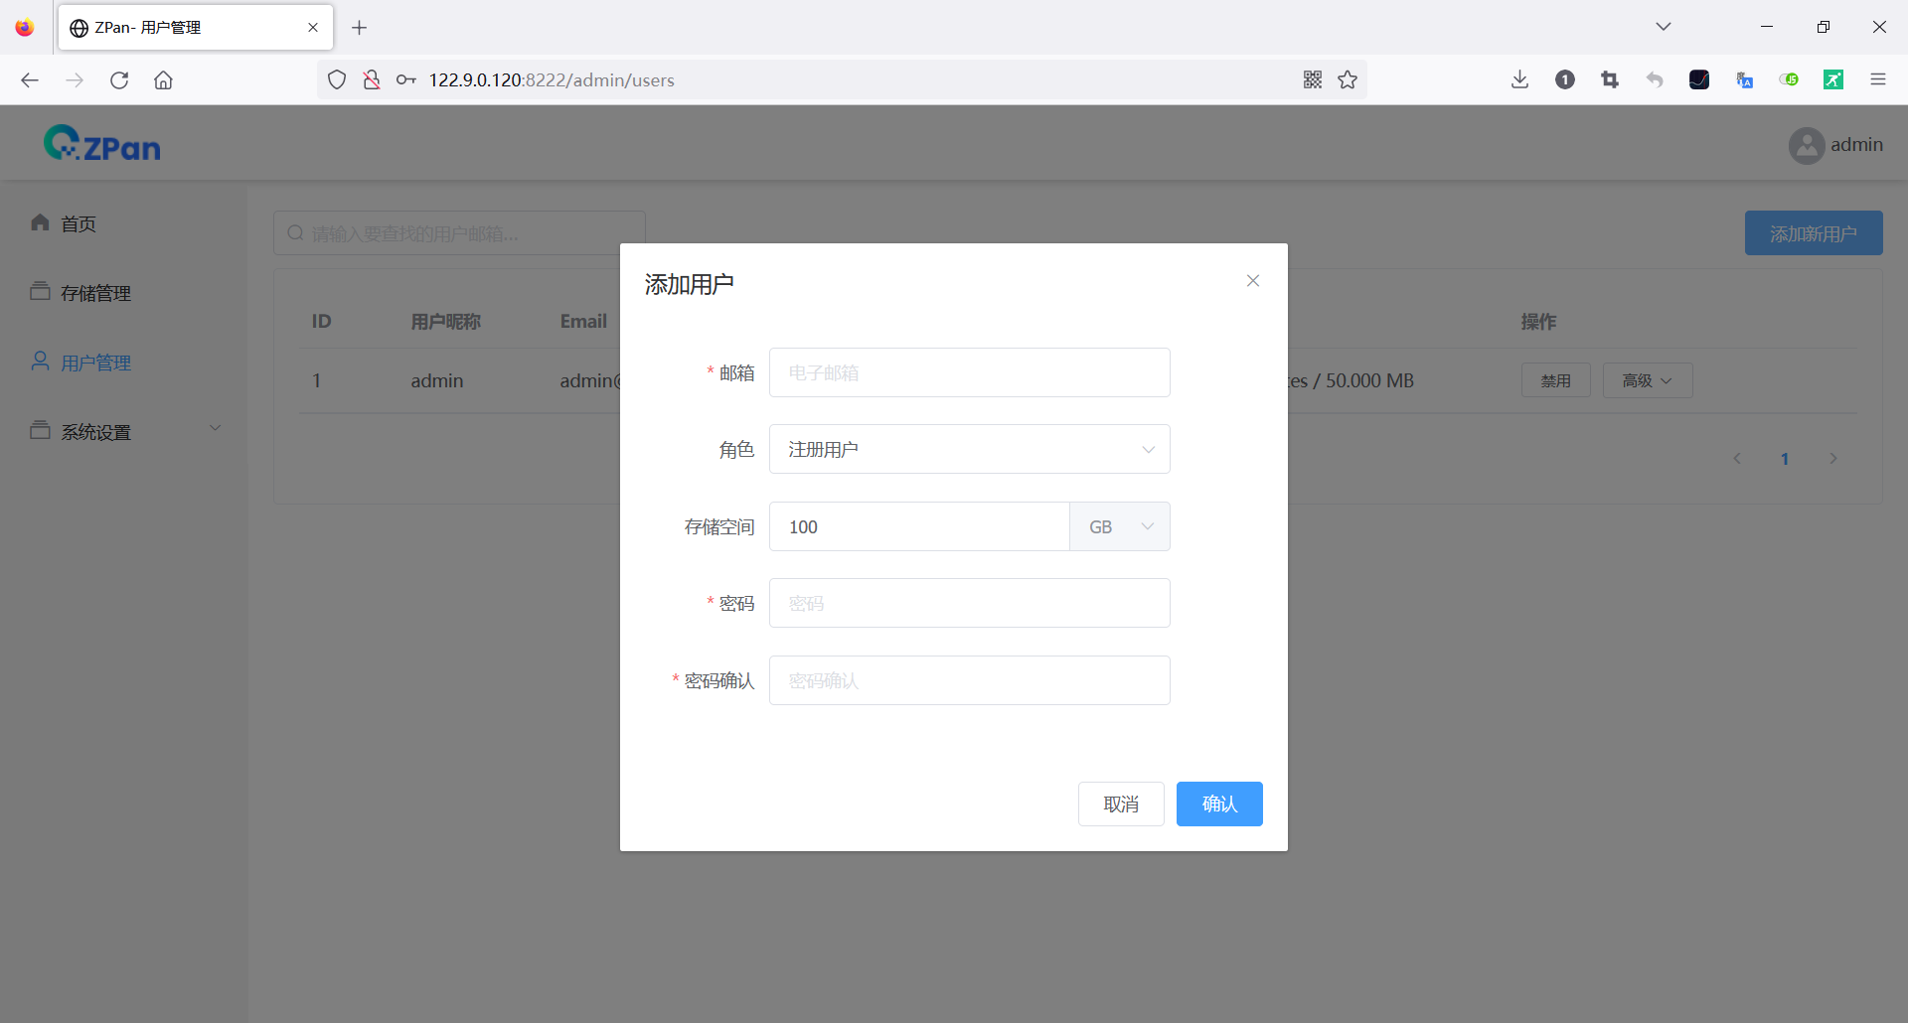Viewport: 1908px width, 1023px height.
Task: Click the green arrow extension icon
Action: coord(1833,79)
